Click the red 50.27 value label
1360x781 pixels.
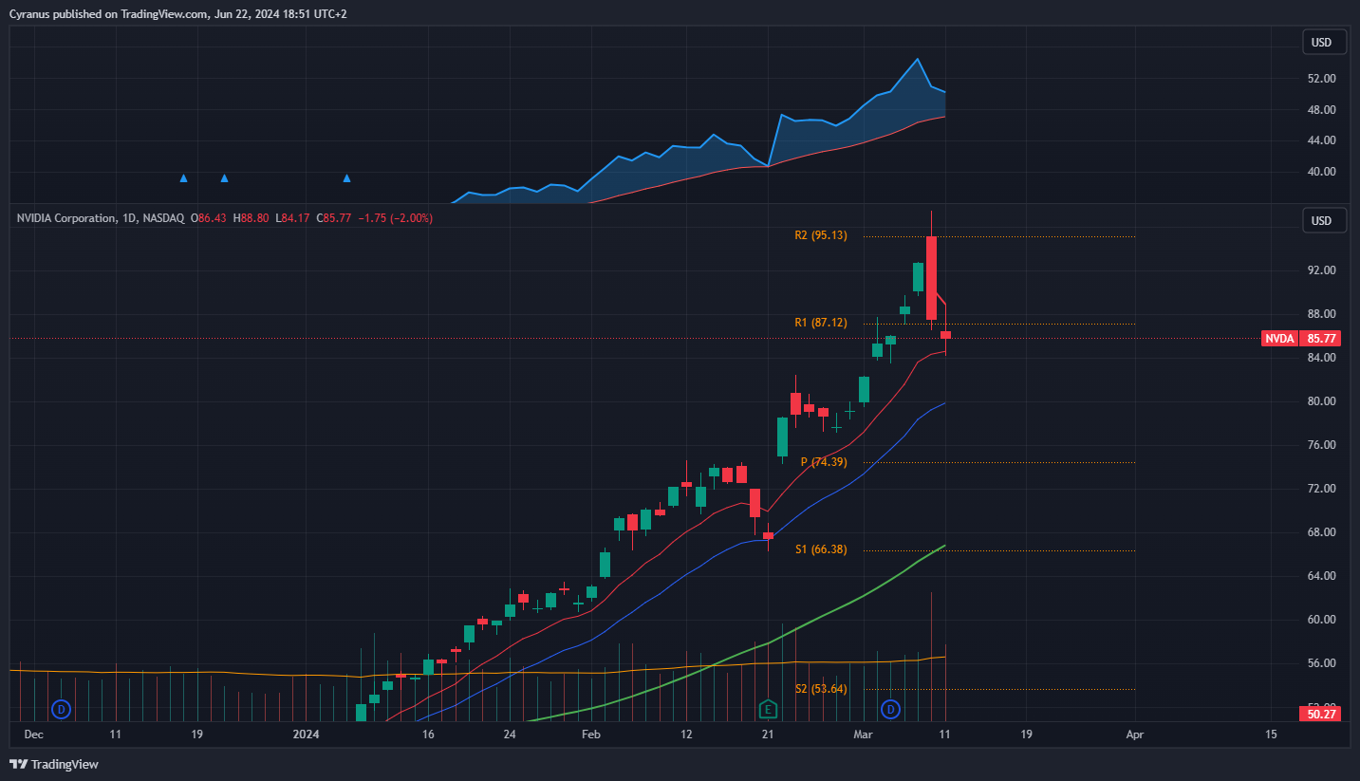(1321, 714)
